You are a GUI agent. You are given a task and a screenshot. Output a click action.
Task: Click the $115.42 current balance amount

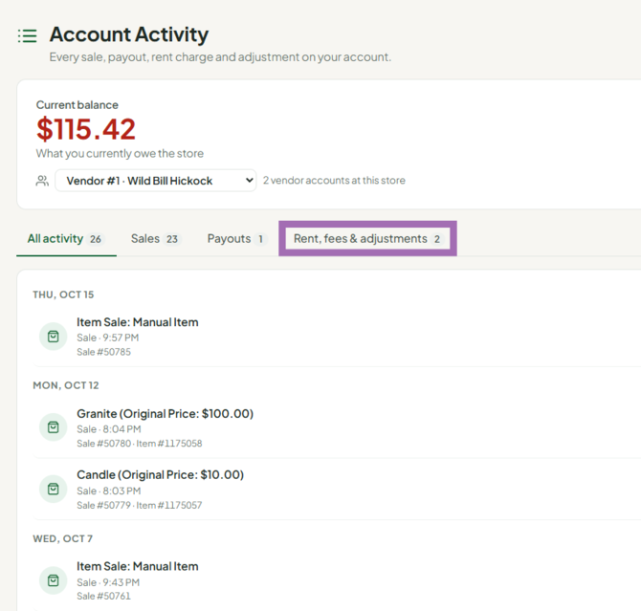pyautogui.click(x=86, y=129)
